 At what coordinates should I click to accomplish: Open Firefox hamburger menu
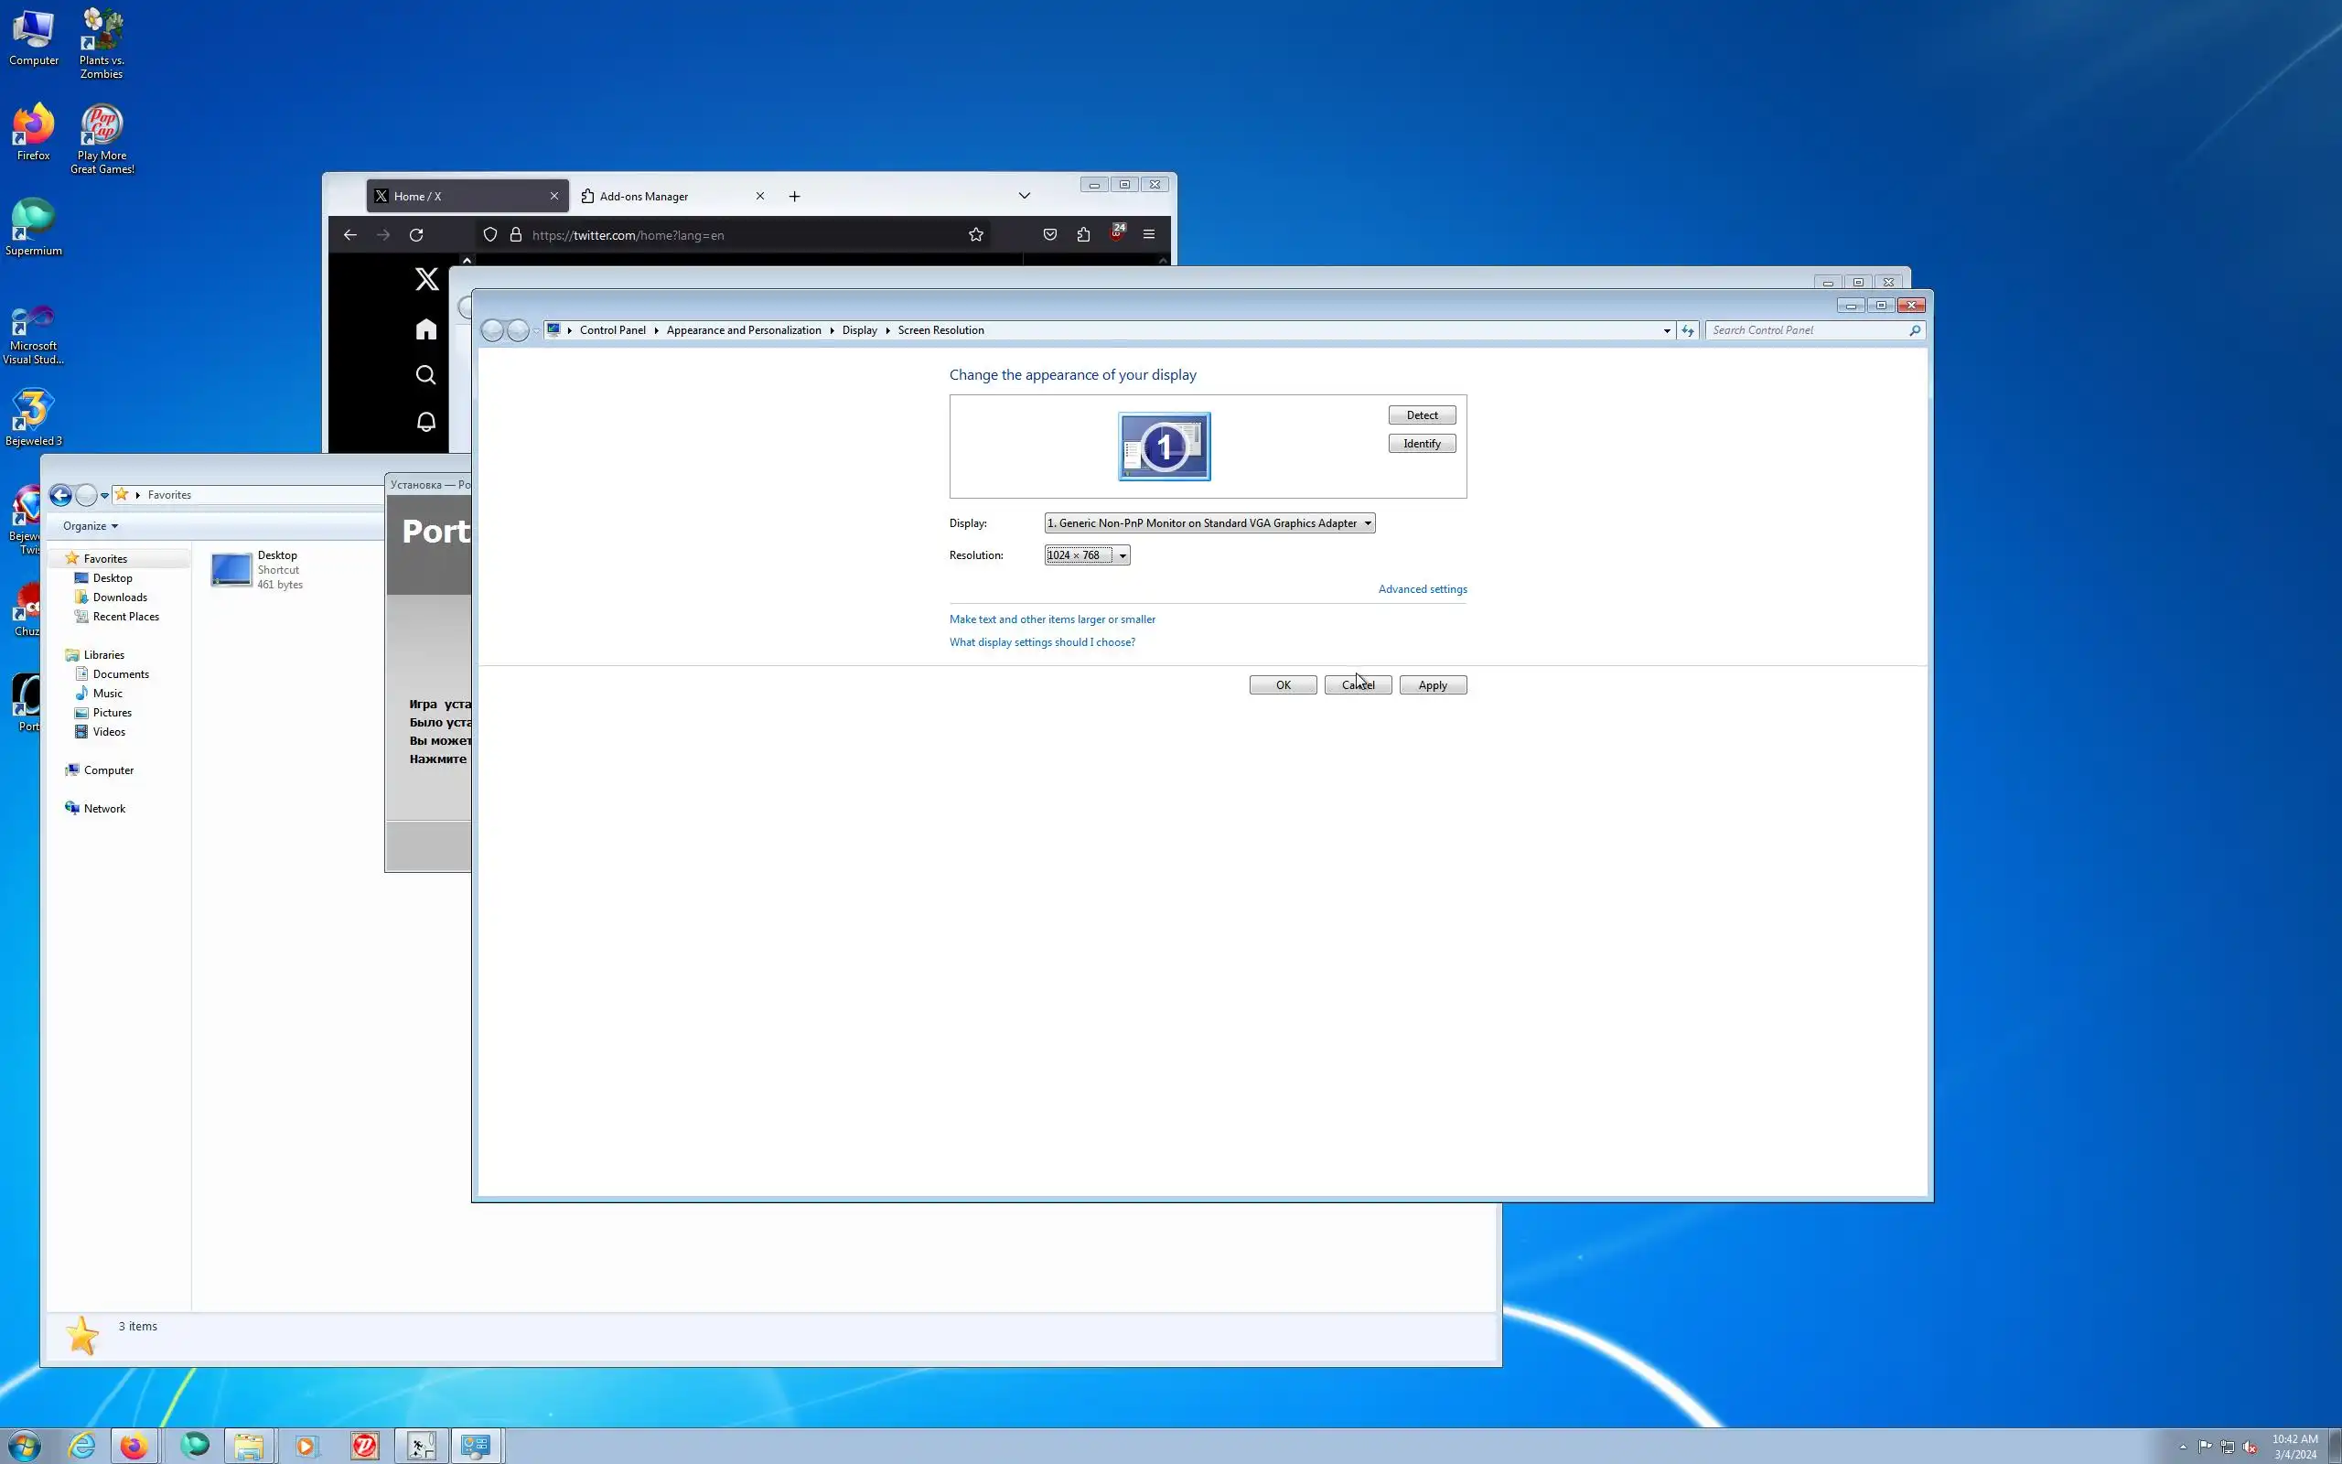(1149, 234)
